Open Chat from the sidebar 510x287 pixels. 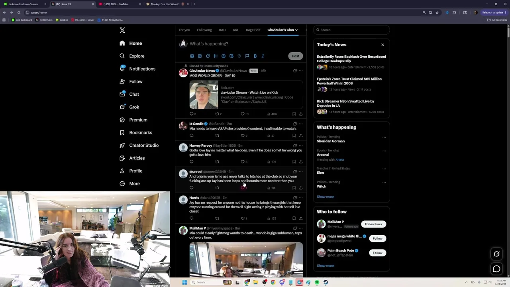tap(129, 94)
